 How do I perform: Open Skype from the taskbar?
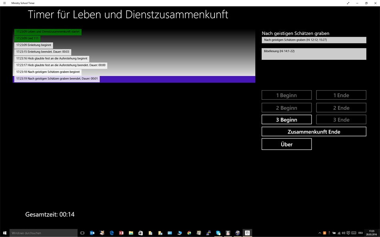click(x=218, y=233)
